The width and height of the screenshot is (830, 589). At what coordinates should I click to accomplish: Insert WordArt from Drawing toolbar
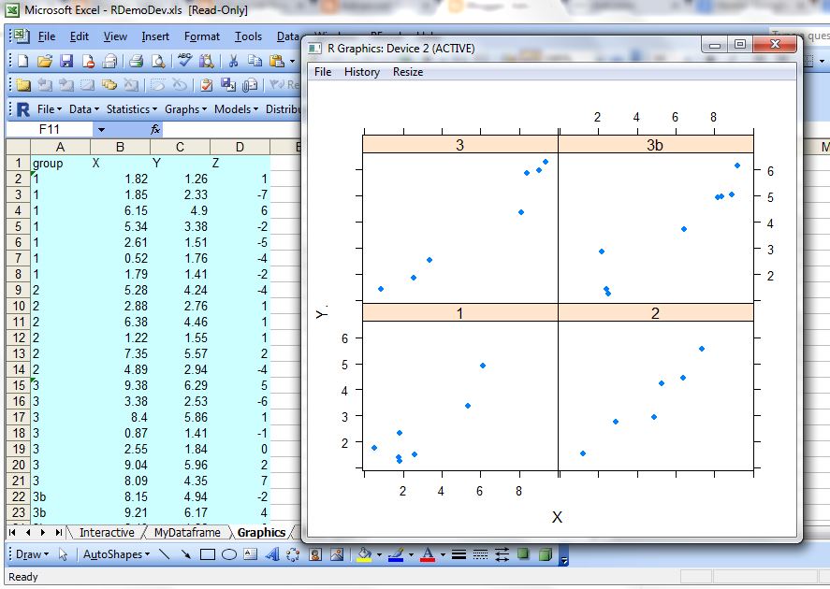(x=272, y=554)
